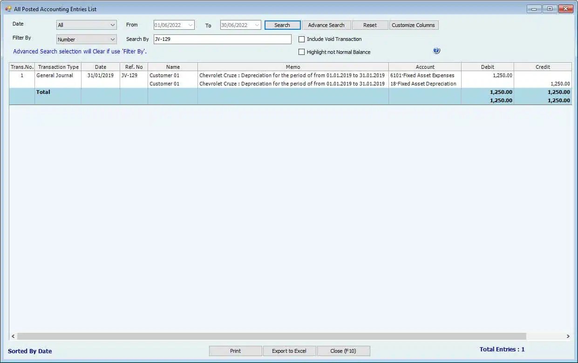
Task: Enable Include Void Transaction checkbox
Action: point(301,39)
